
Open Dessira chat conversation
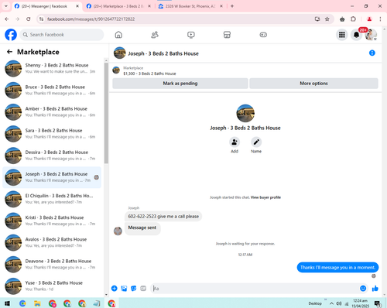pos(52,156)
